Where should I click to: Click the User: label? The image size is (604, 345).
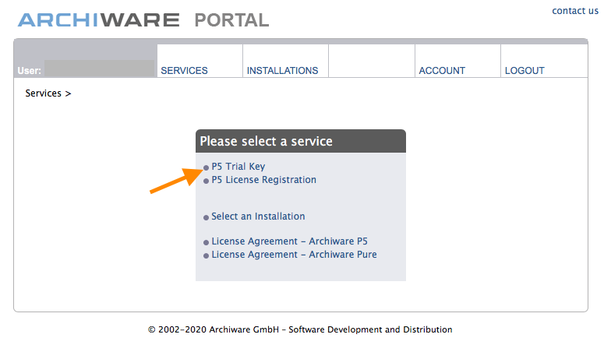click(x=29, y=71)
